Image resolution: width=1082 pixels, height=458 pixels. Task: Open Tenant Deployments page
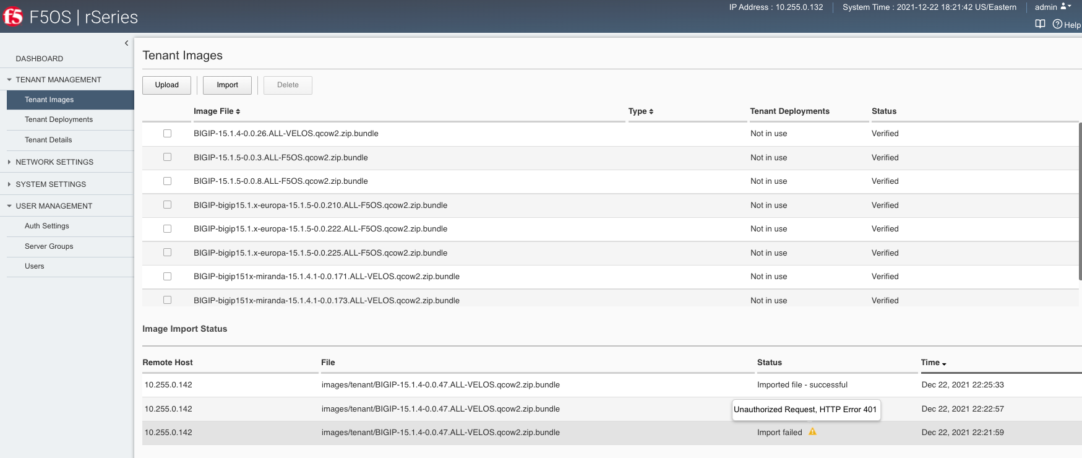coord(59,119)
